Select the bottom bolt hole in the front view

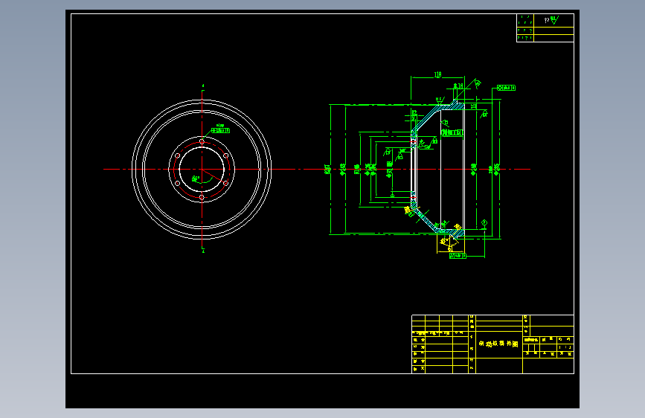pos(202,198)
